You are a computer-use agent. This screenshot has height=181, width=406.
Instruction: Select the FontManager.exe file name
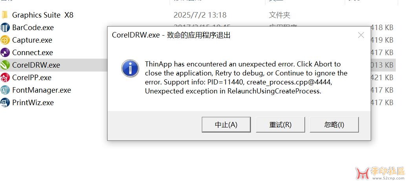[x=42, y=90]
